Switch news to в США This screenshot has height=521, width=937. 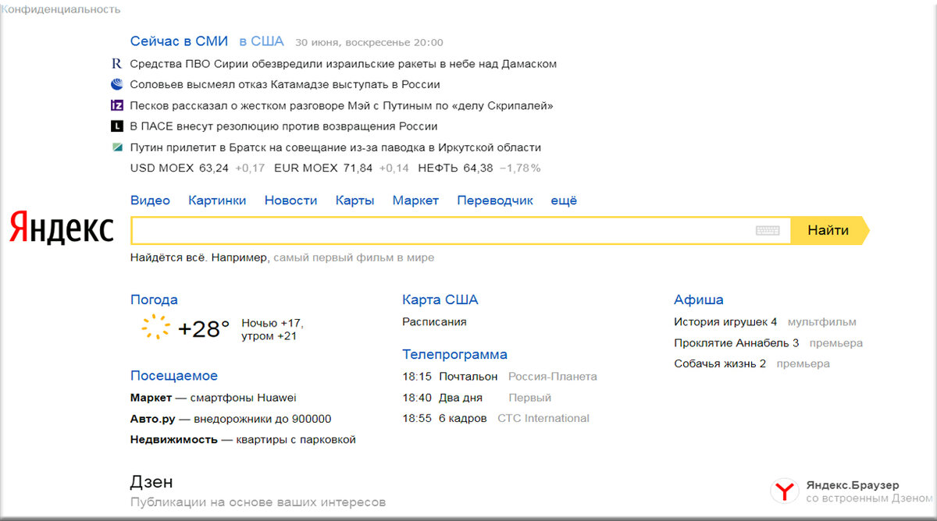[x=262, y=41]
